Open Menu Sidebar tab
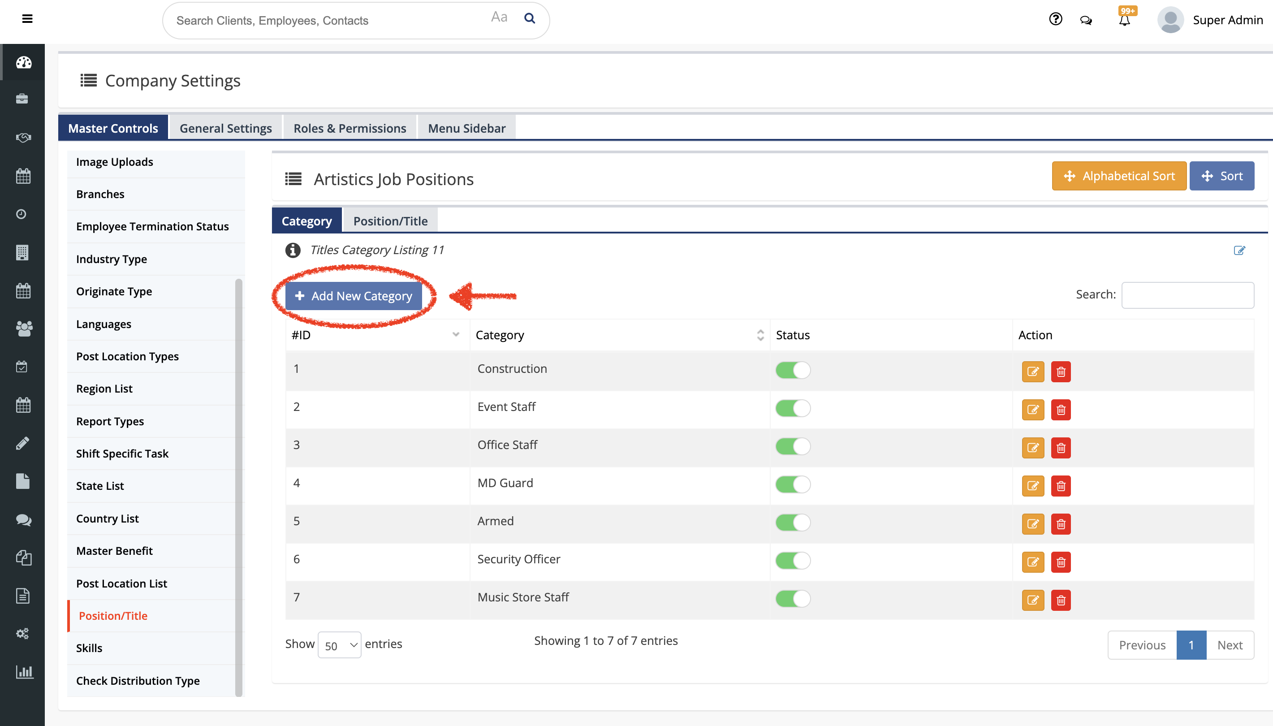1273x726 pixels. pos(466,128)
